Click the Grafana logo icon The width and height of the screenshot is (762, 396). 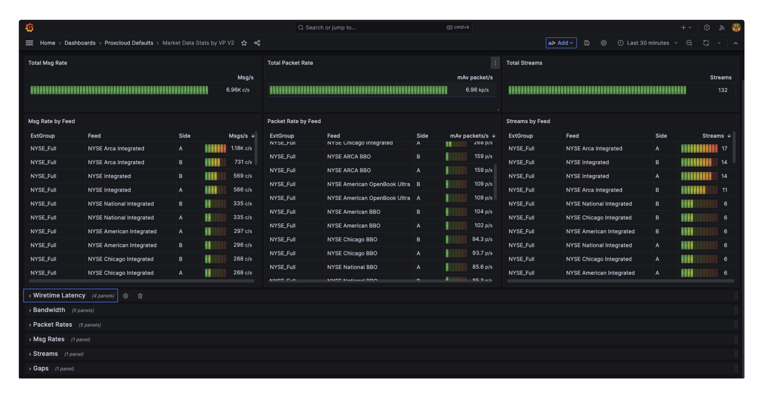point(30,27)
